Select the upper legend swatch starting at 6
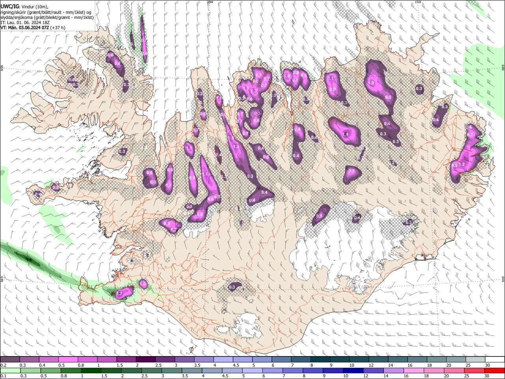This screenshot has width=505, height=379. [281, 360]
